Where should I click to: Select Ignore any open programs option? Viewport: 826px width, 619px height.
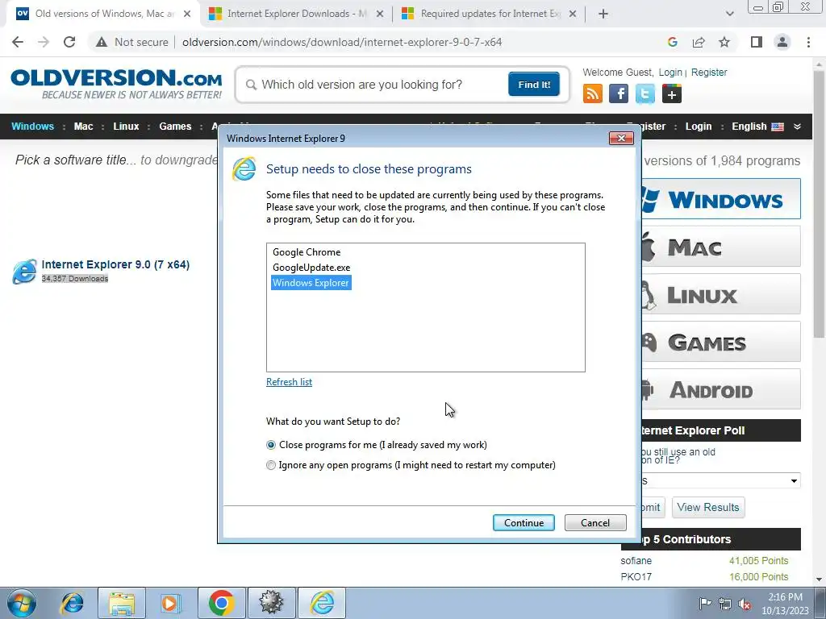point(271,465)
